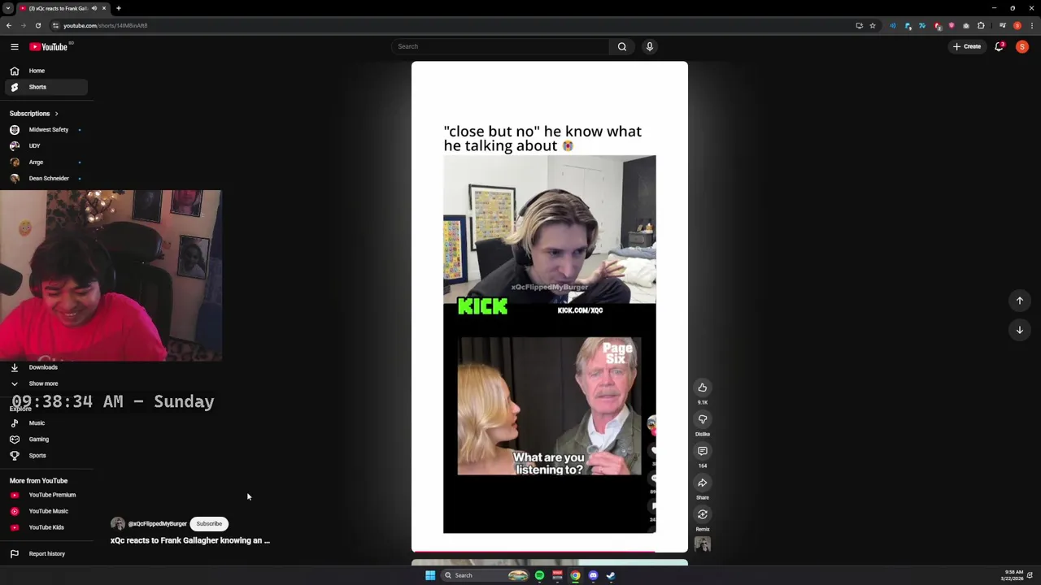Open a new Chrome tab
The width and height of the screenshot is (1041, 585).
119,8
